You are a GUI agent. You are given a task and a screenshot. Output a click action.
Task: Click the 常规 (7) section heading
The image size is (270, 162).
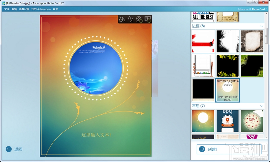[198, 105]
